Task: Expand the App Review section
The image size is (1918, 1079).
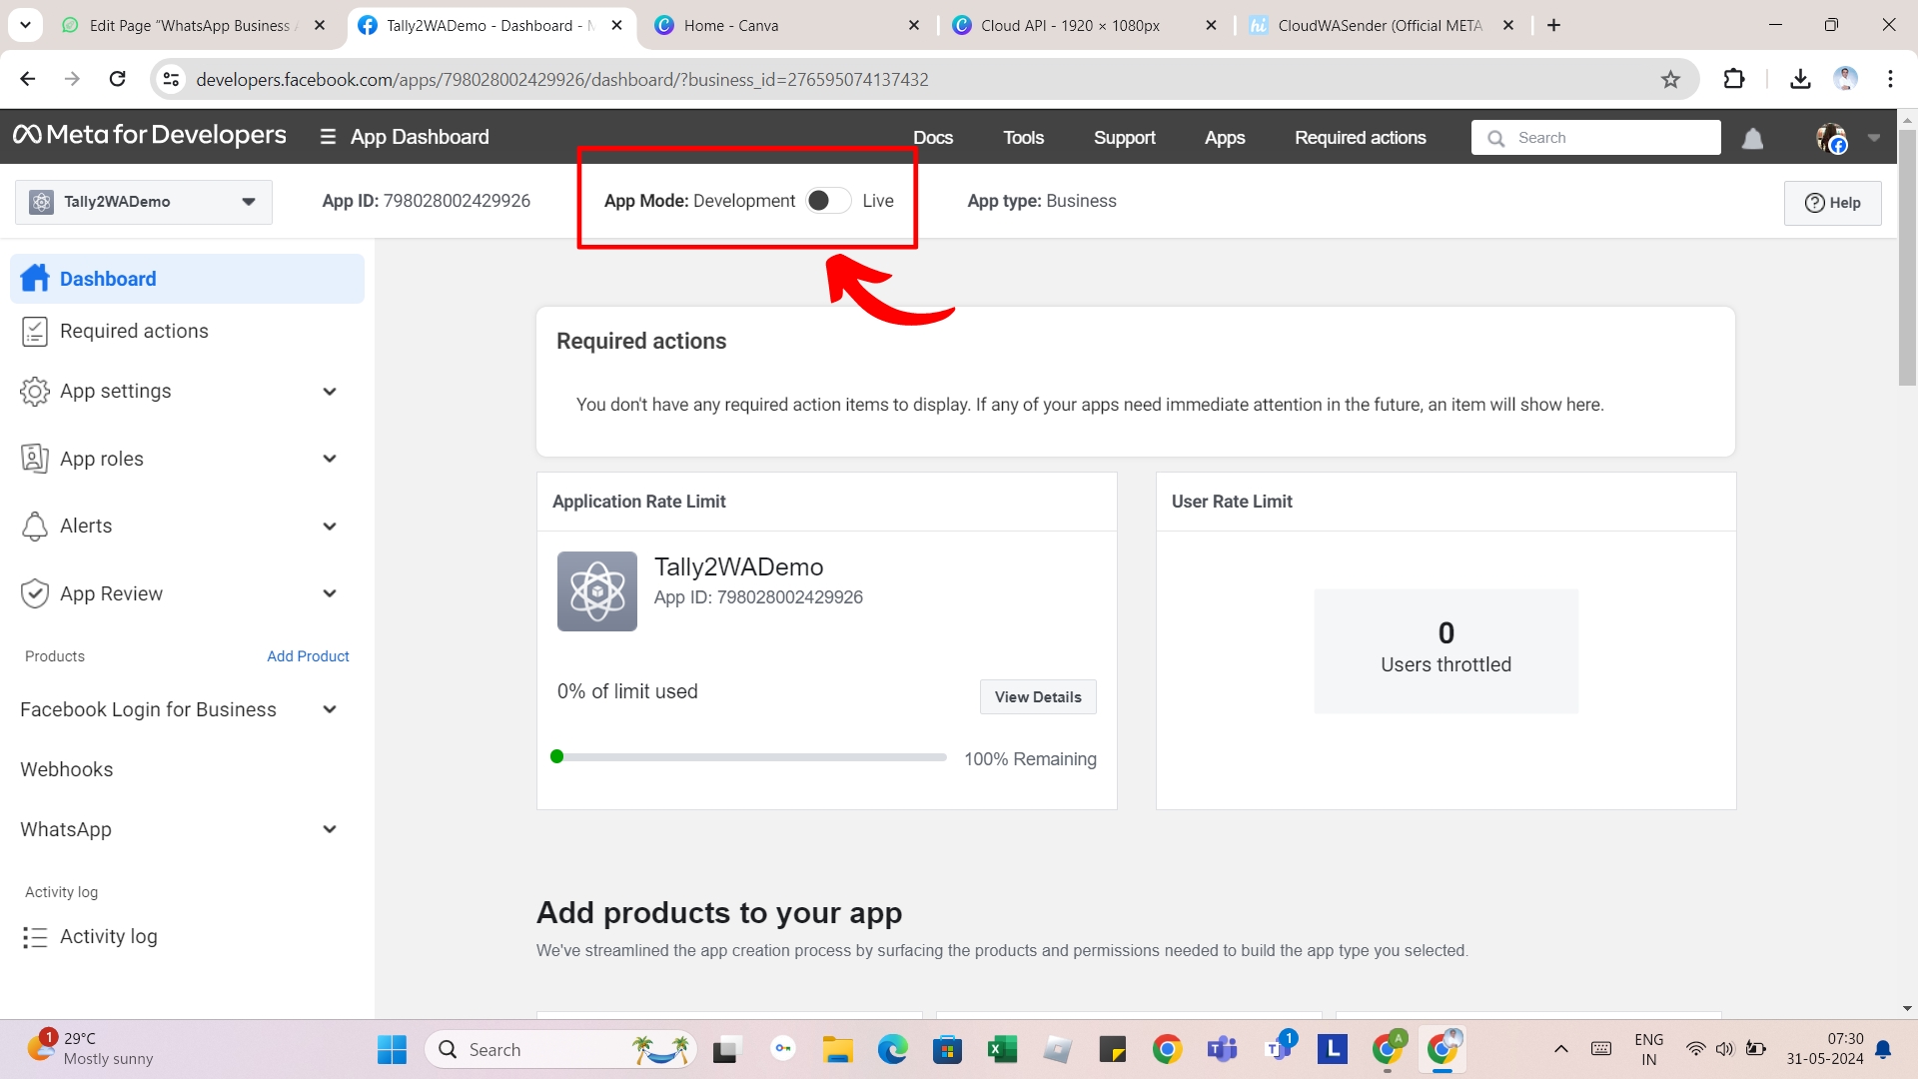Action: point(330,593)
